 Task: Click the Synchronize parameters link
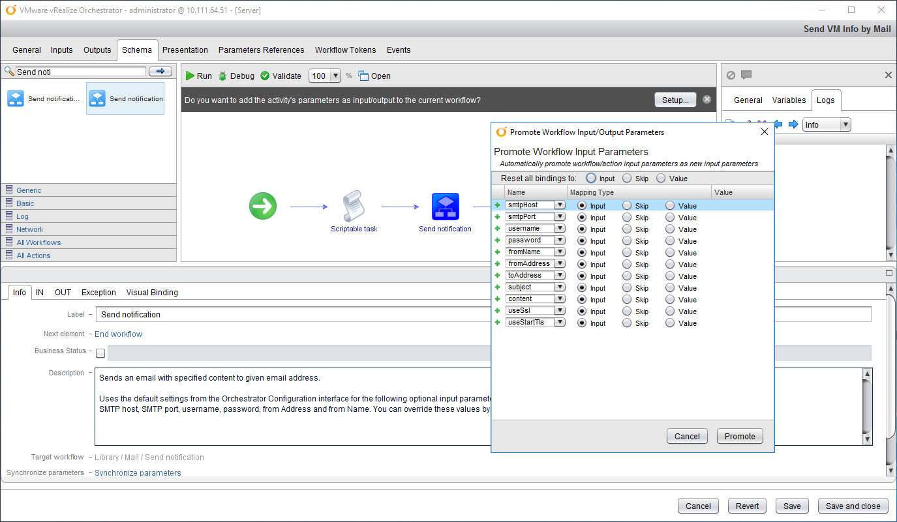click(138, 473)
